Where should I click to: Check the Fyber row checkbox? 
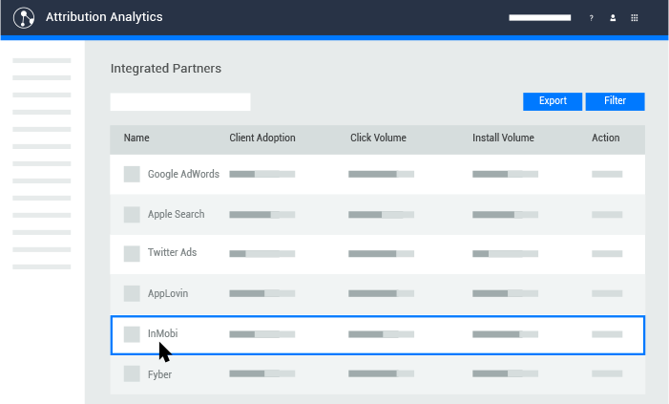[132, 373]
